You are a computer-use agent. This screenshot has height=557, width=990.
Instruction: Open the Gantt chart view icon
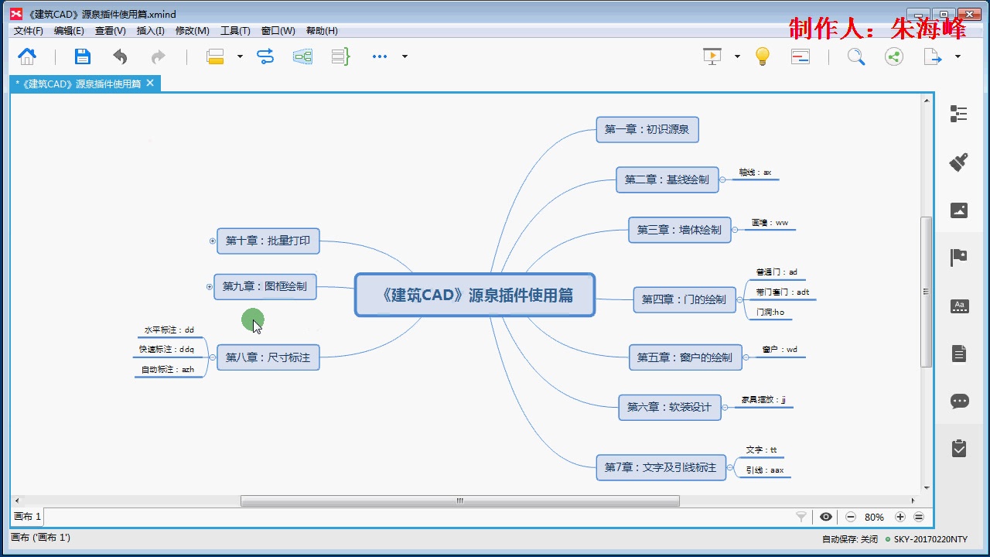pyautogui.click(x=801, y=56)
